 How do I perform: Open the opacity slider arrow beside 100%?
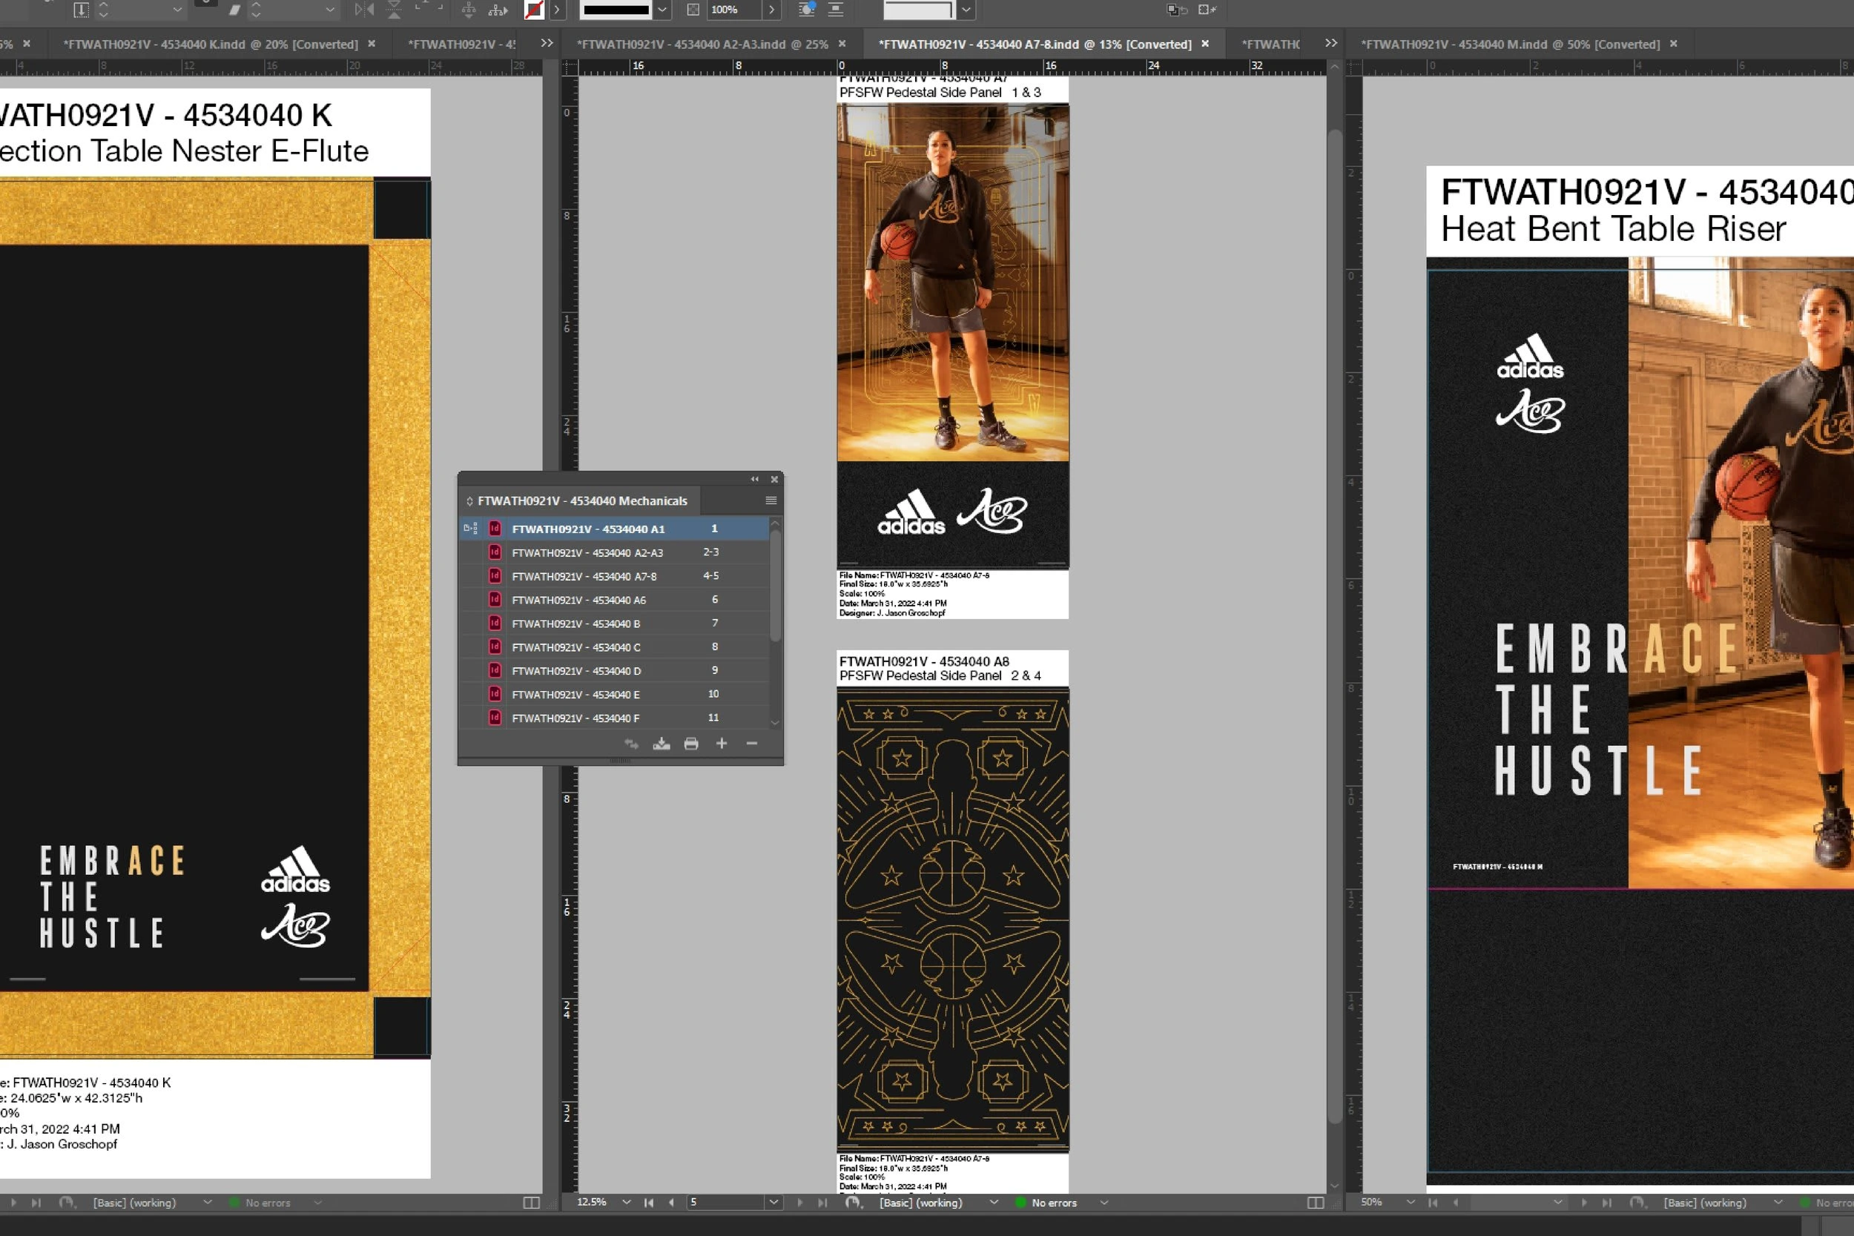tap(772, 10)
